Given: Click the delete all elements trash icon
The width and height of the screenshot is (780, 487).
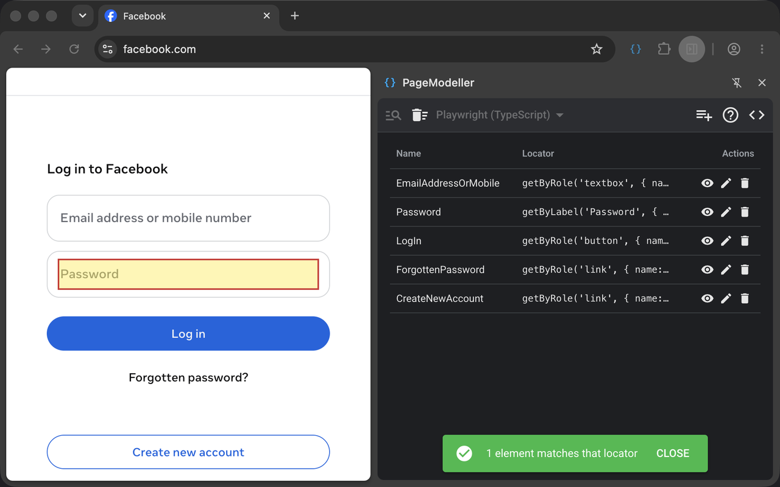Looking at the screenshot, I should [x=420, y=115].
